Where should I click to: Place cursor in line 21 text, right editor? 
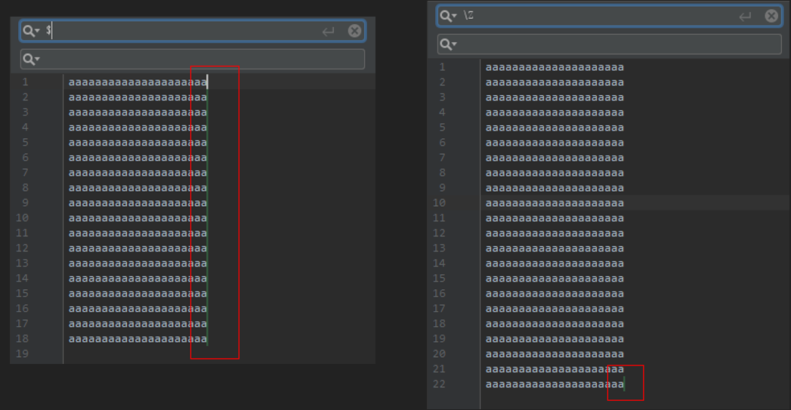click(555, 370)
